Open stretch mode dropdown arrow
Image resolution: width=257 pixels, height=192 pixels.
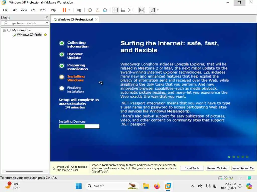tap(158, 10)
